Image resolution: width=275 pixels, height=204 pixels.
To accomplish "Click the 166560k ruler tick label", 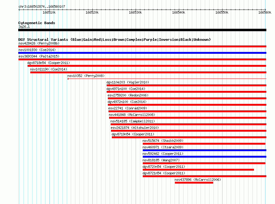I will pyautogui.click(x=265, y=12).
